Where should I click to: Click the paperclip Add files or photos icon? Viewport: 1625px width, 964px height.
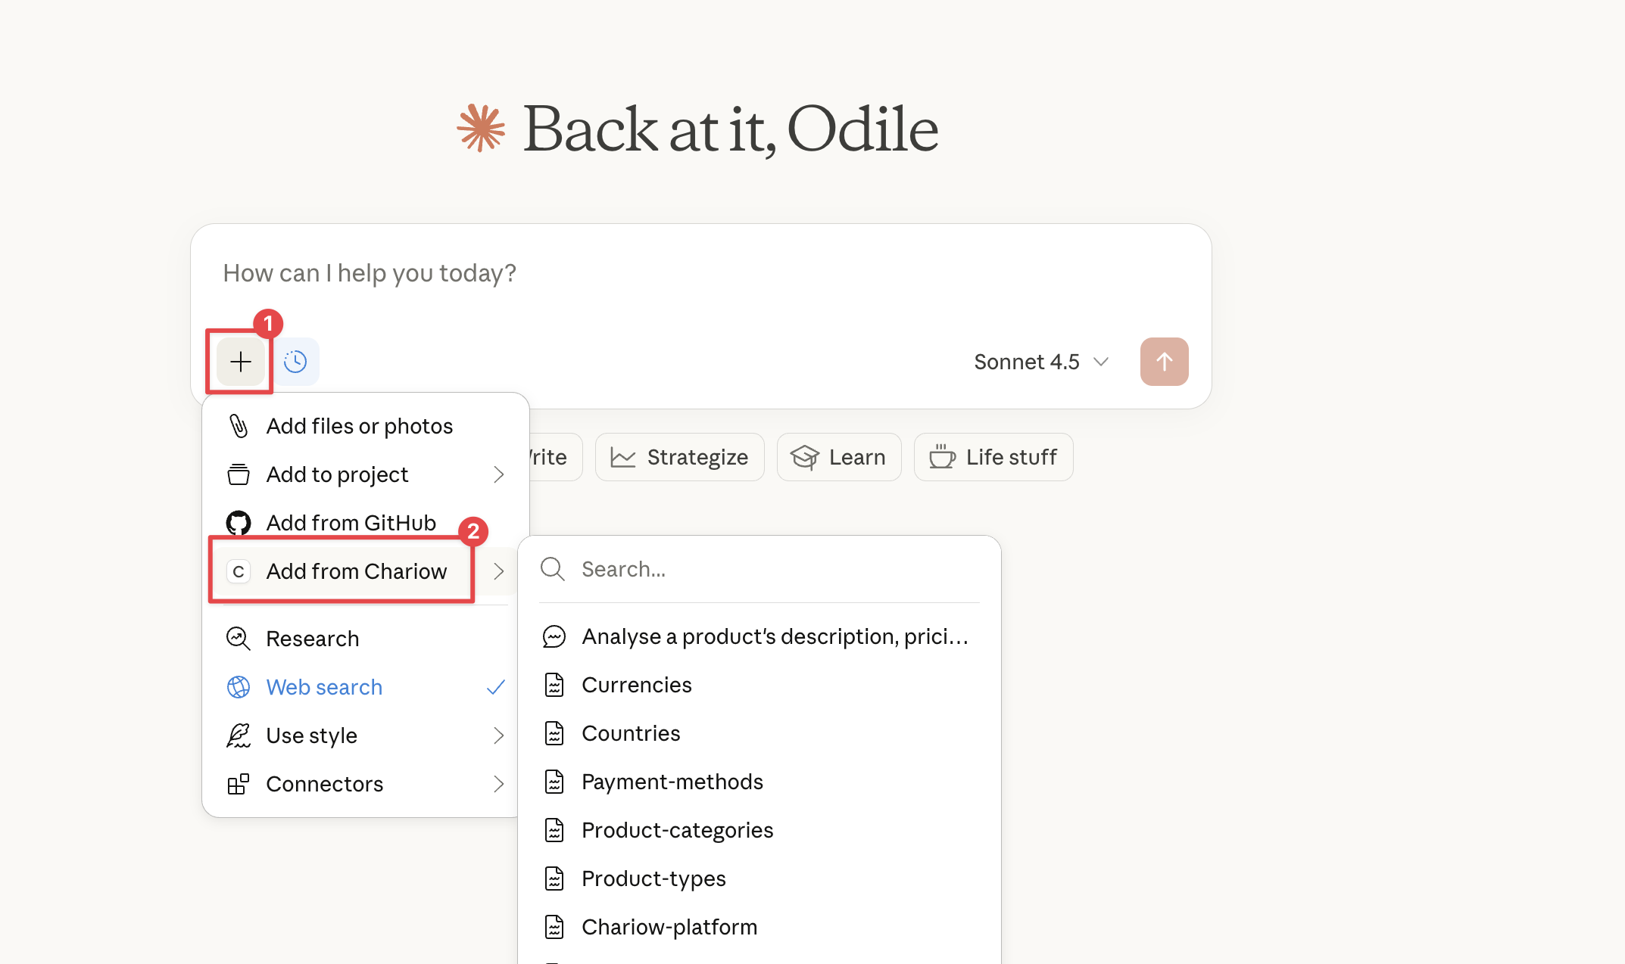click(x=239, y=426)
